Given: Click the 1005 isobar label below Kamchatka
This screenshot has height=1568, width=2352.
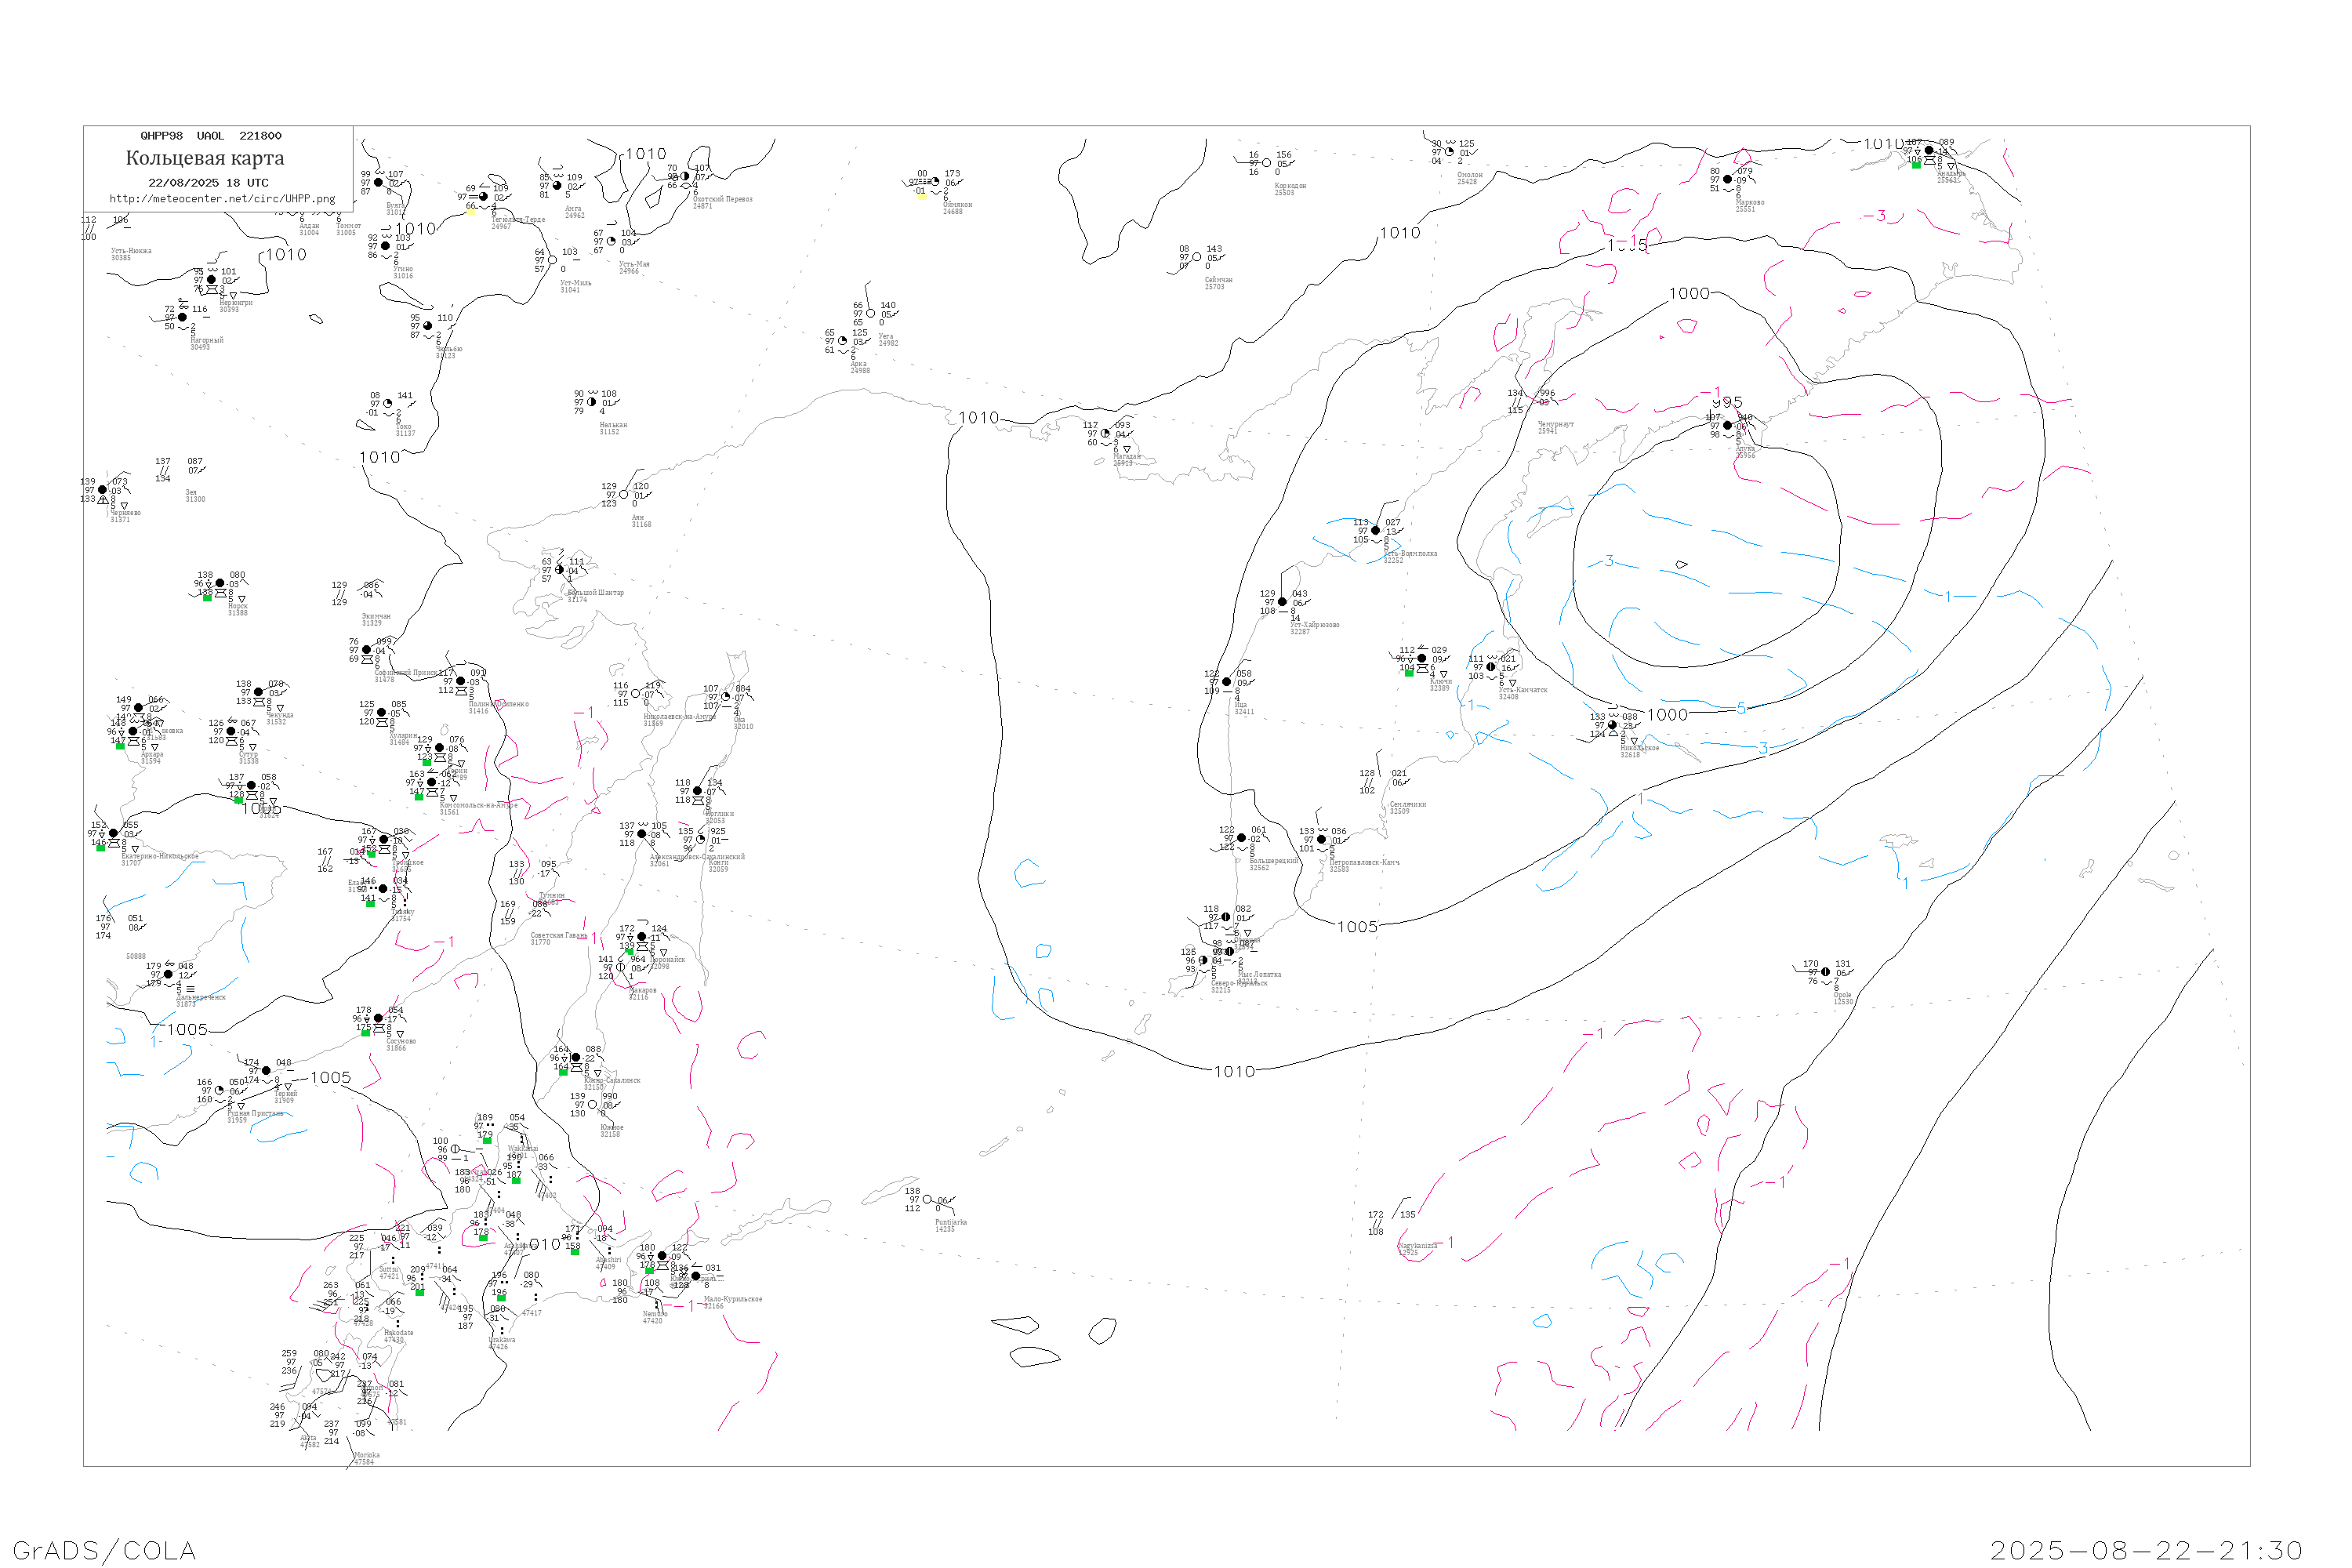Looking at the screenshot, I should pos(1357,927).
